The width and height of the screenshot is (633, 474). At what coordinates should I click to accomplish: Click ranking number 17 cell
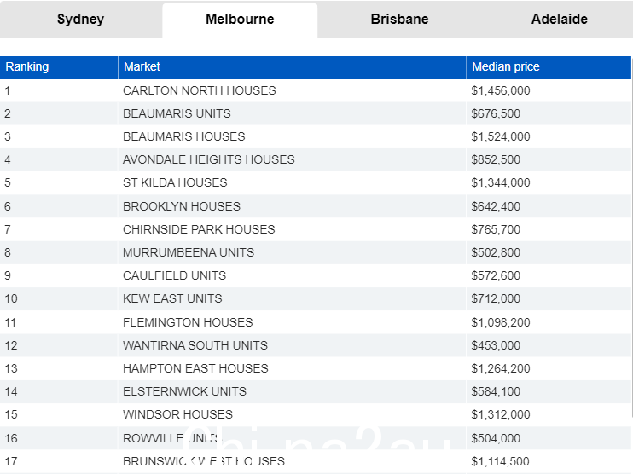(59, 461)
